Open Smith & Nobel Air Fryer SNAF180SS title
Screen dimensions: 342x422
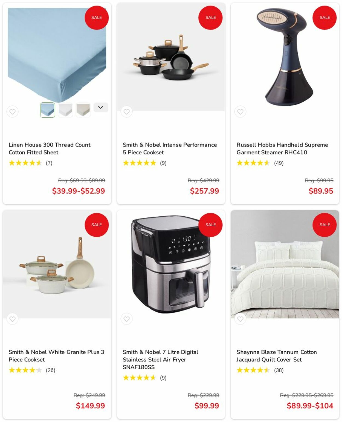point(160,360)
